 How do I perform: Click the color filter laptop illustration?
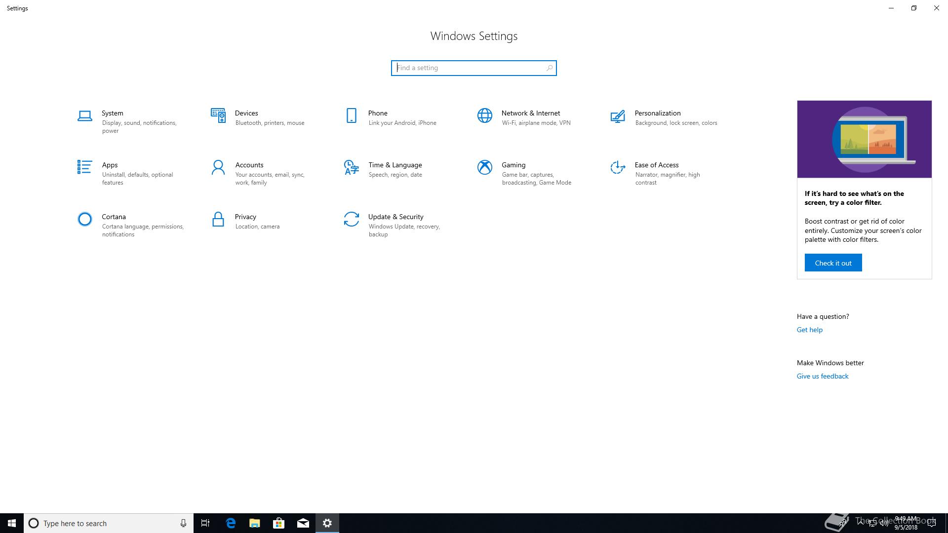(865, 139)
